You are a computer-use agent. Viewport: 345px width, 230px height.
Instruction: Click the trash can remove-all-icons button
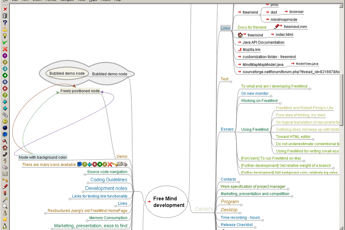[5, 16]
